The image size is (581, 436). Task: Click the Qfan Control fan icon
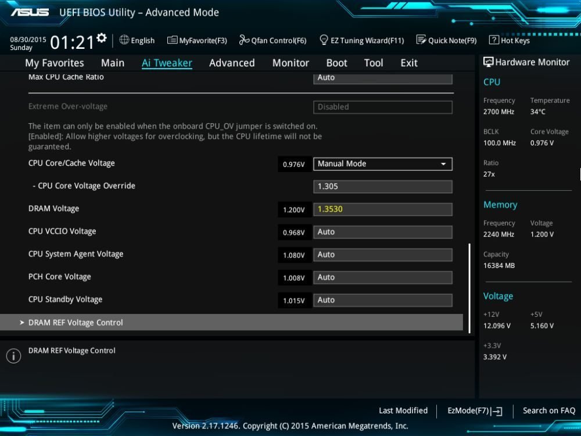tap(244, 40)
